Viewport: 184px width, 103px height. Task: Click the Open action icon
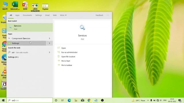(x=59, y=48)
